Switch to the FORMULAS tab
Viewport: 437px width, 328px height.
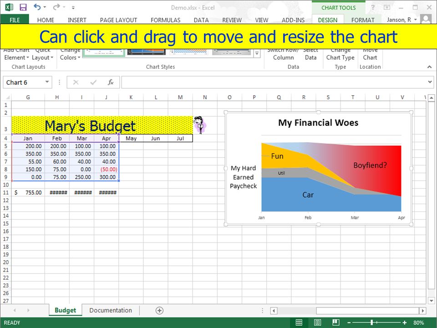[166, 20]
